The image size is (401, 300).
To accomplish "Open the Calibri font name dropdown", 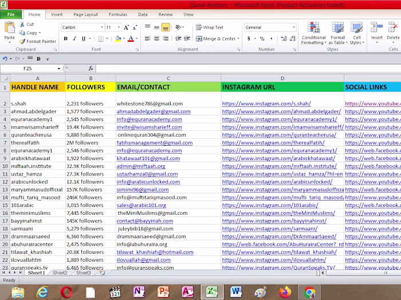I will click(x=102, y=27).
